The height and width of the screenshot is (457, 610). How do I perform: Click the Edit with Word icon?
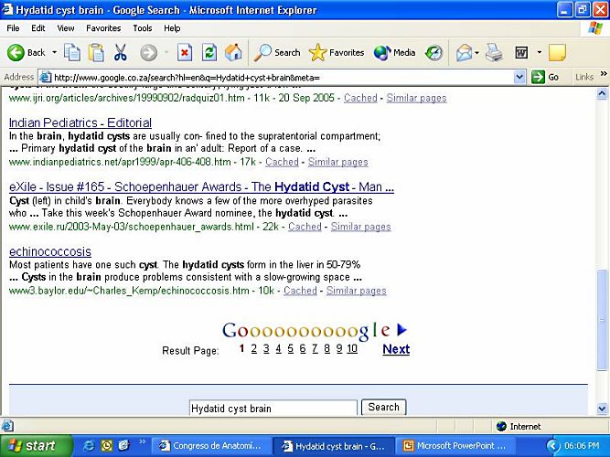[521, 52]
